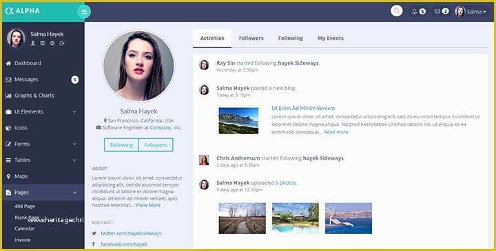This screenshot has width=496, height=251.
Task: Click the mail icon under sidebar name
Action: pyautogui.click(x=43, y=43)
